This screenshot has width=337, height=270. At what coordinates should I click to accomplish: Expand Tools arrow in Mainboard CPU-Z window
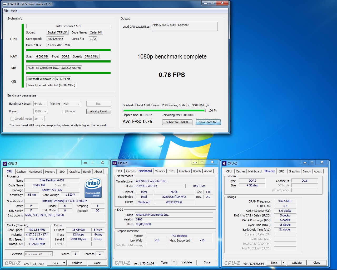(174, 262)
